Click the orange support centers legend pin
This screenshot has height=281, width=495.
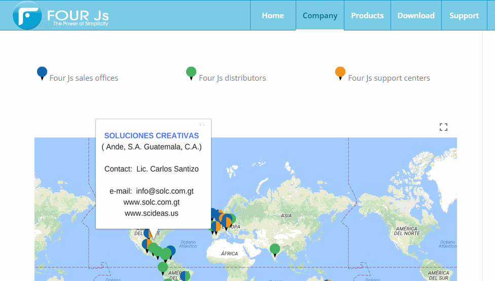(340, 73)
